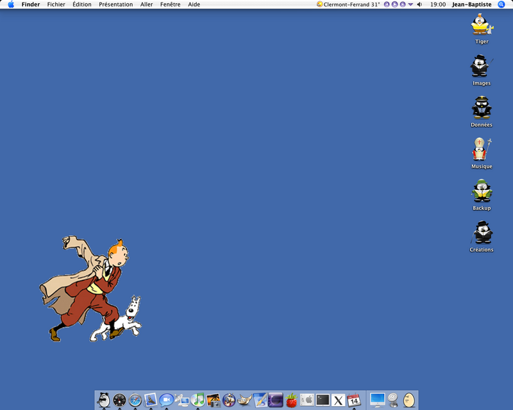
Task: Open iCal from the Dock
Action: [354, 400]
